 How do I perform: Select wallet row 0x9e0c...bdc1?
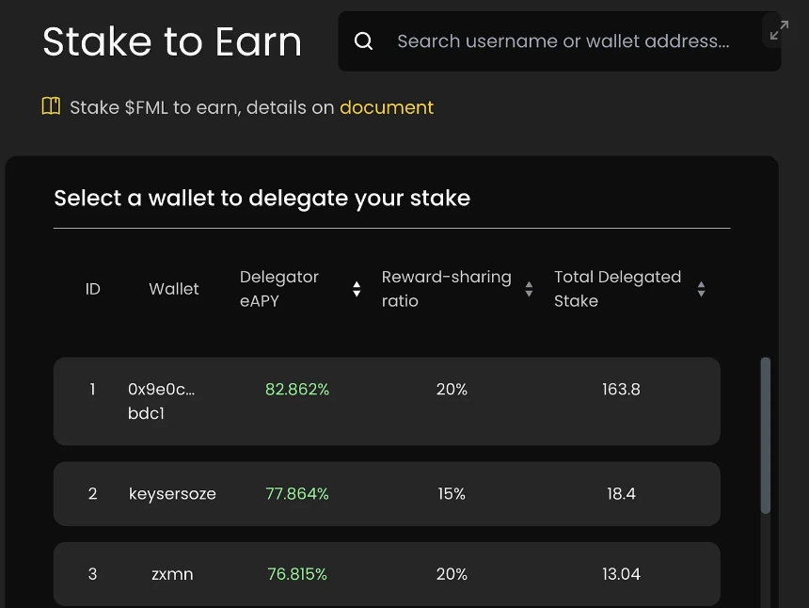(387, 401)
